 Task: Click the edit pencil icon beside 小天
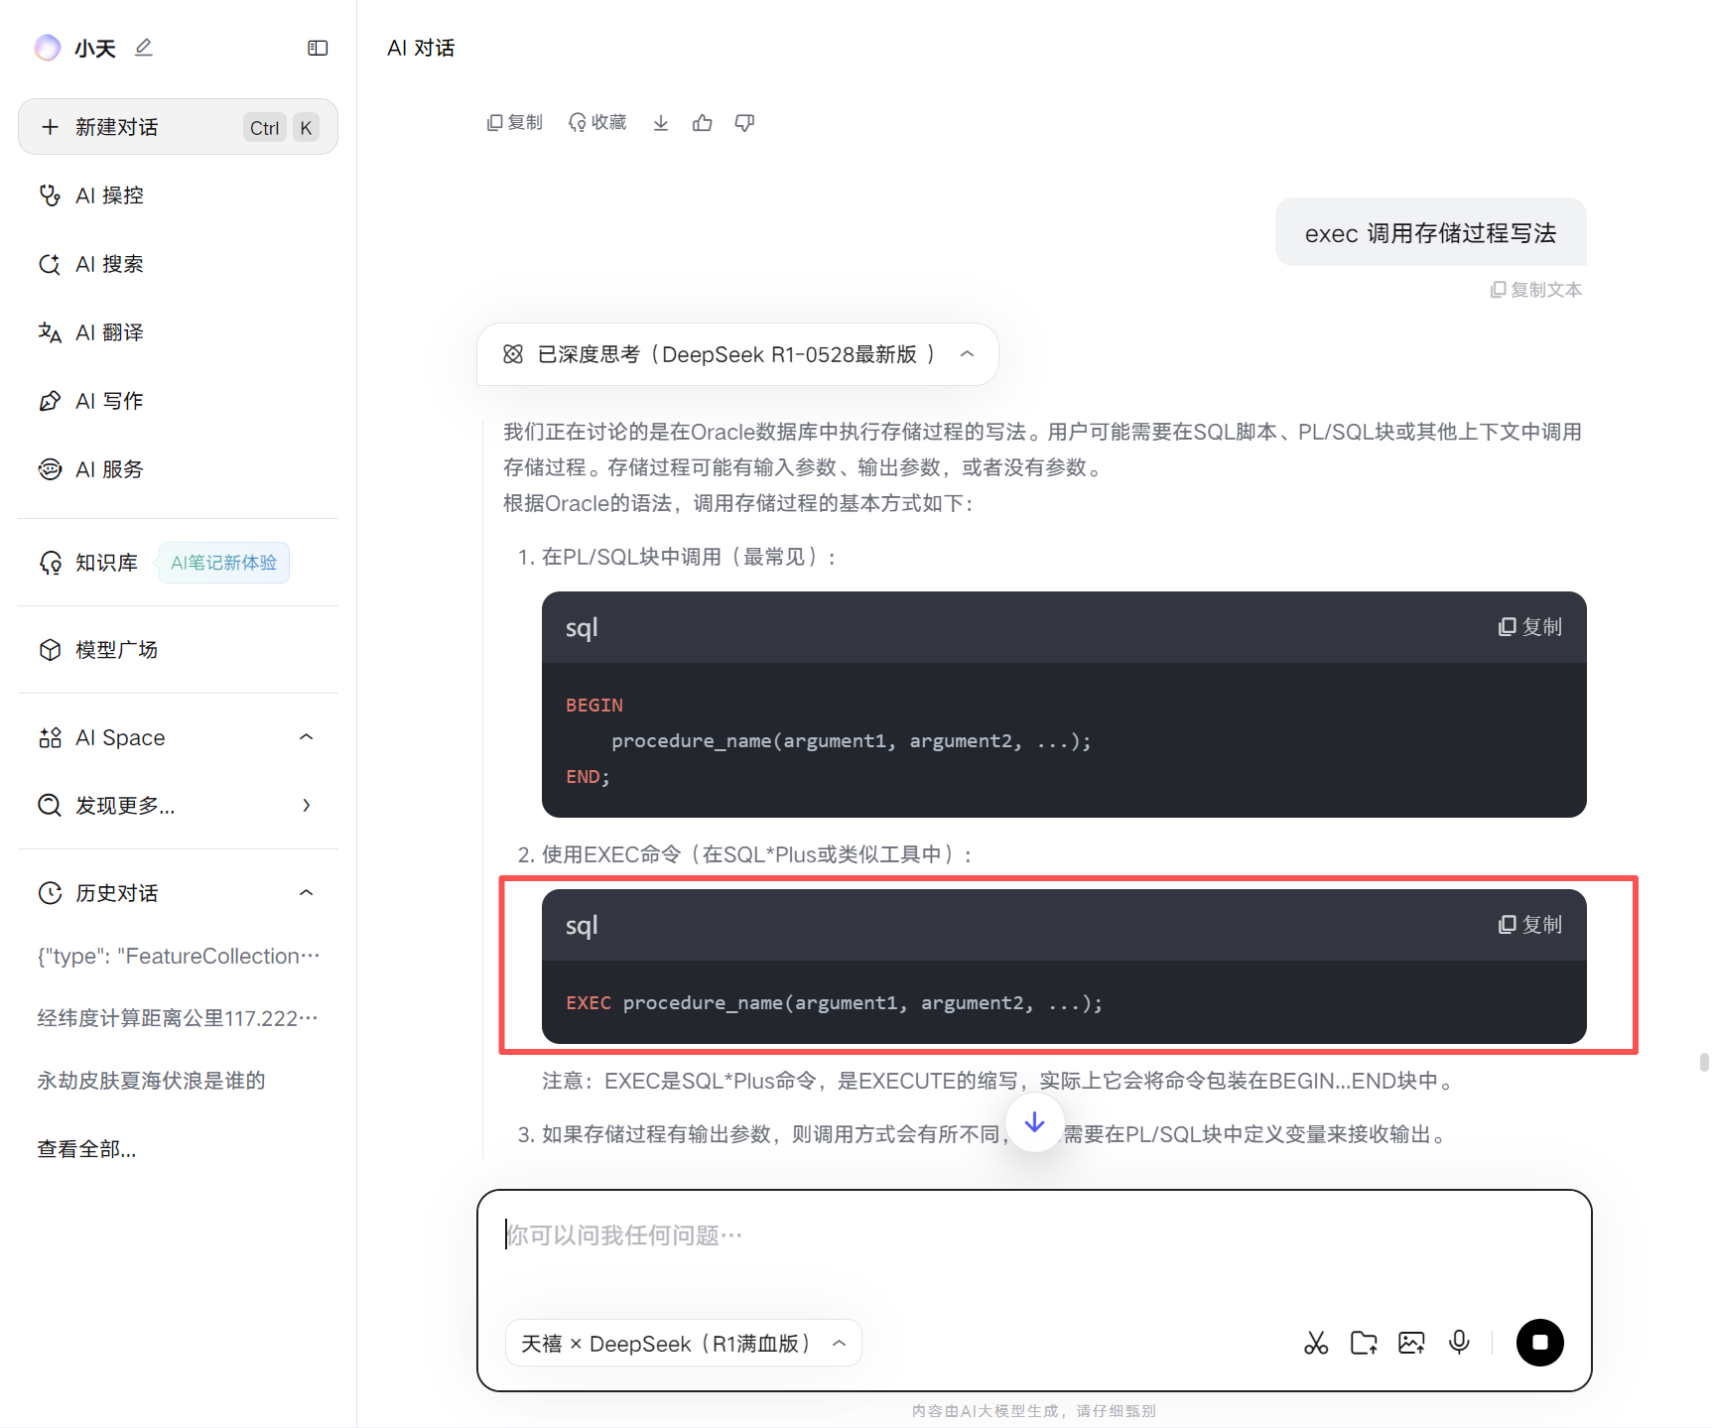coord(144,48)
